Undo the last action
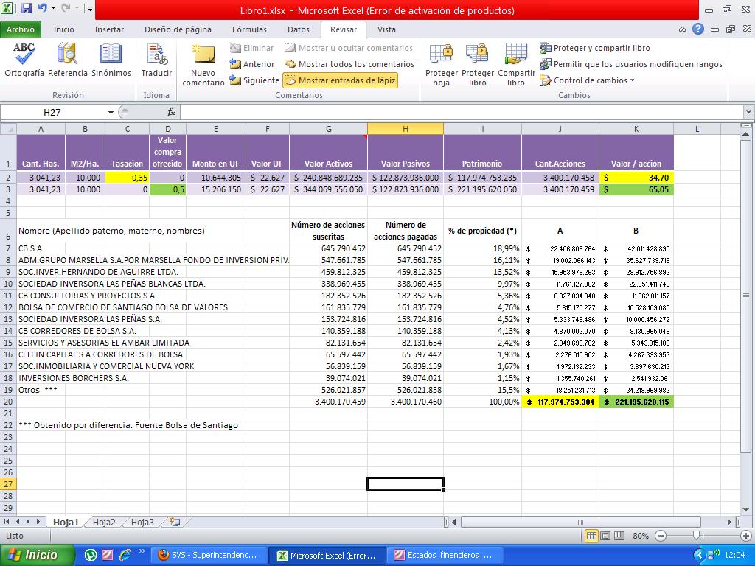 (42, 8)
